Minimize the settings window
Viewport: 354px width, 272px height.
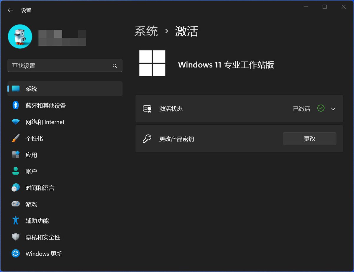tap(306, 7)
